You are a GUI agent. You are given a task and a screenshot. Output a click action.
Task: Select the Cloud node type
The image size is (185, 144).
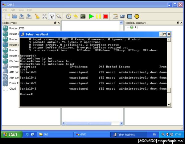[13, 89]
